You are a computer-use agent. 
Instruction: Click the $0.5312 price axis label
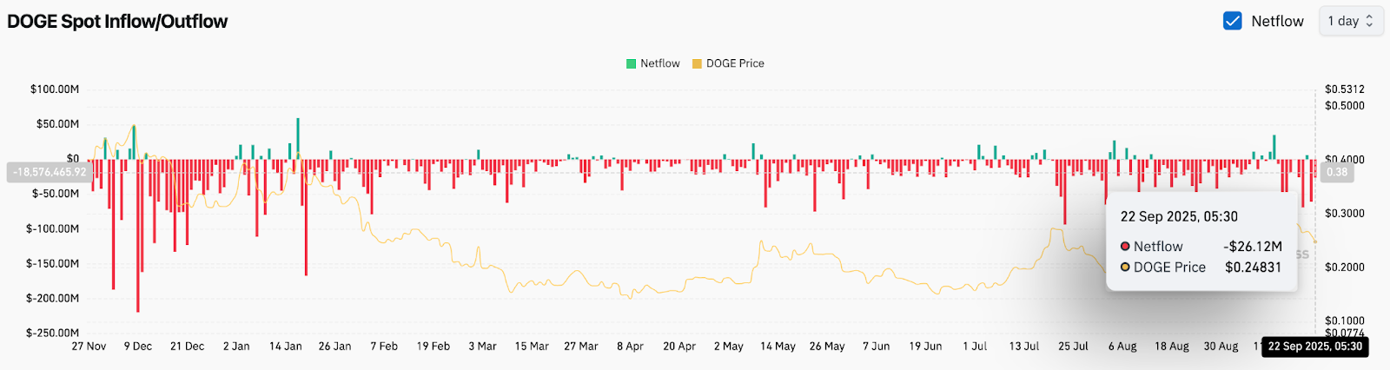click(1345, 89)
